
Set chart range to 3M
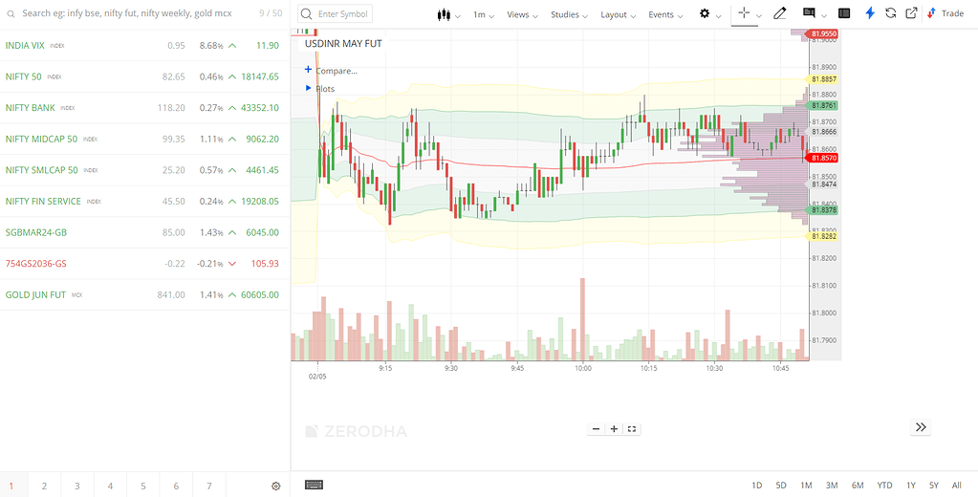[x=832, y=486]
